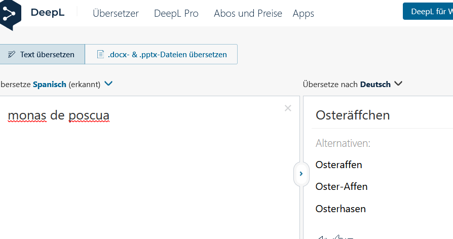
Task: Clear the source text with the X
Action: 288,108
